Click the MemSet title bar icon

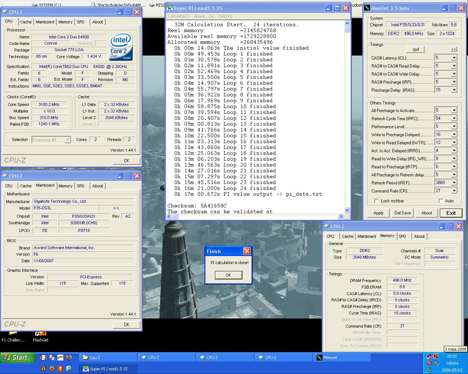click(367, 8)
